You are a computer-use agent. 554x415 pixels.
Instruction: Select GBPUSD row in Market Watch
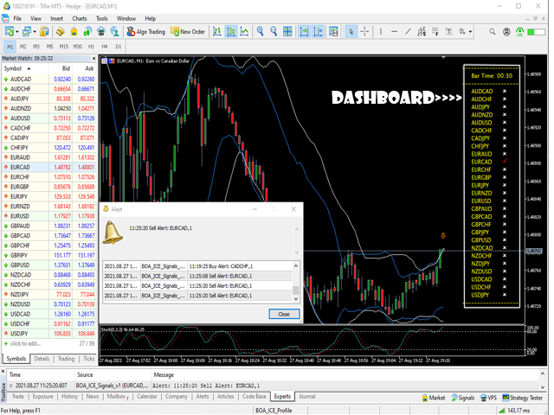[x=49, y=265]
